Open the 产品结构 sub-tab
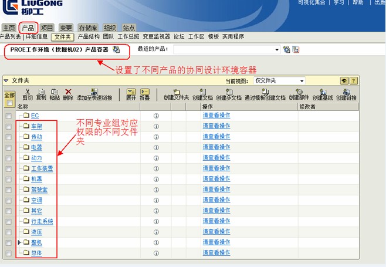386x267 pixels. [89, 36]
